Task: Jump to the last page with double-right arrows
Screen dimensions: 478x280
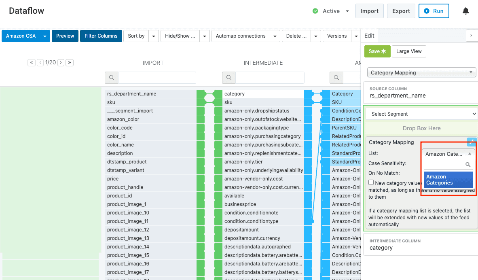Action: [x=70, y=63]
